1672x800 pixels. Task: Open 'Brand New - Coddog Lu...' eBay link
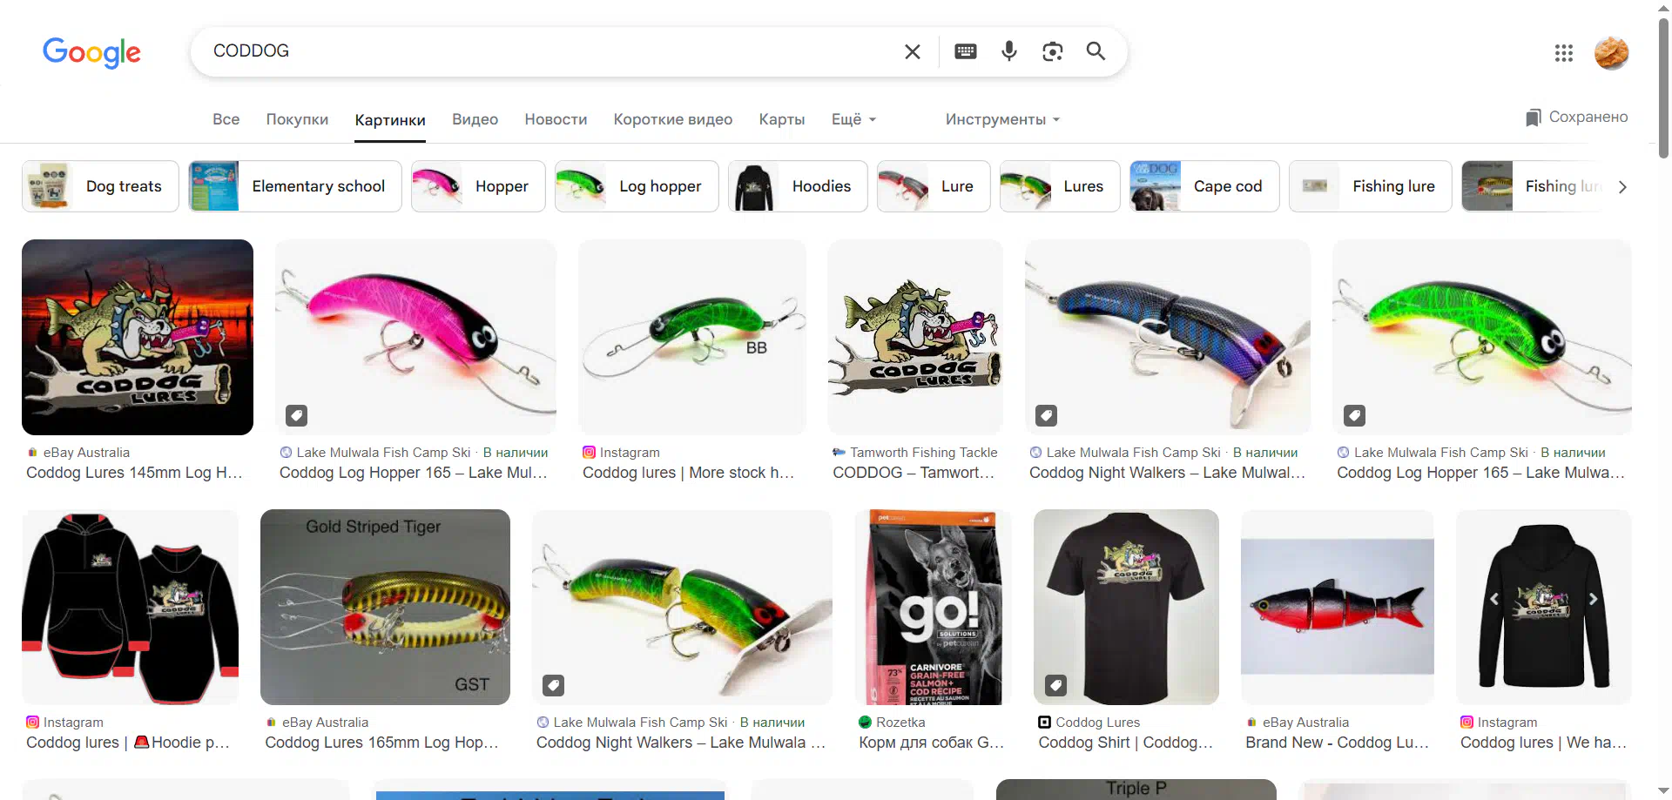tap(1337, 743)
